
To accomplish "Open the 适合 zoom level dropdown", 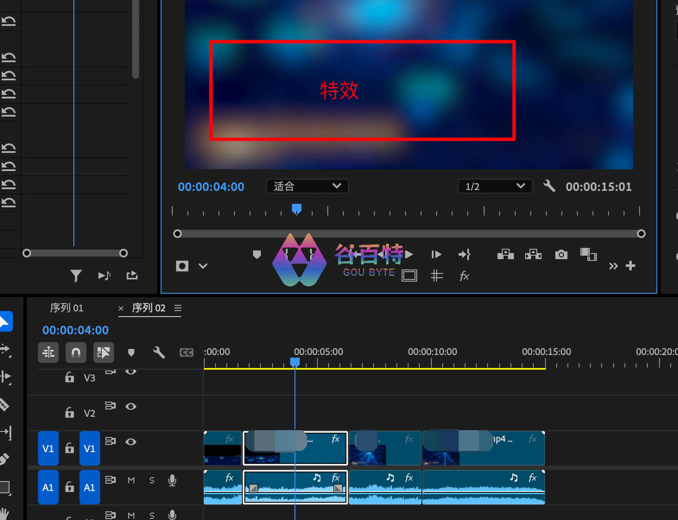I will pos(307,186).
